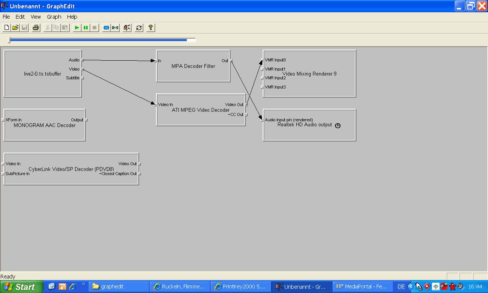488x293 pixels.
Task: Open the View menu
Action: click(x=36, y=17)
